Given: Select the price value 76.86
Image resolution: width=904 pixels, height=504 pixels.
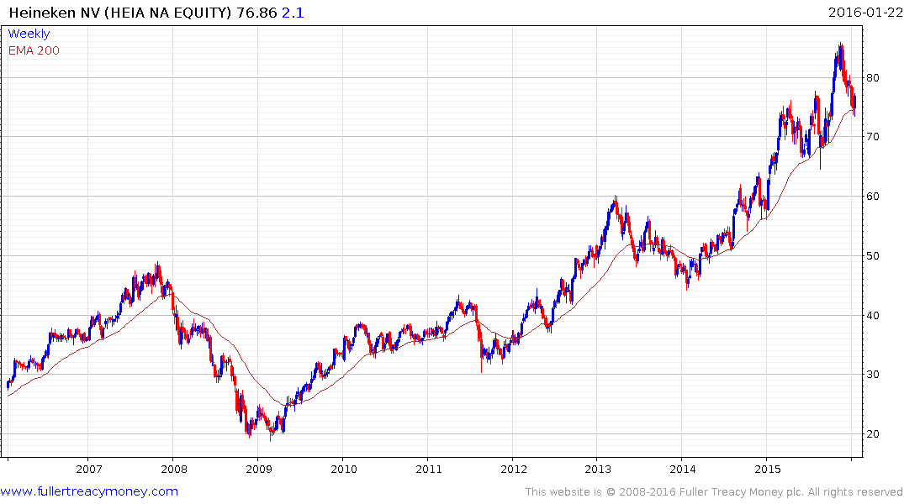Looking at the screenshot, I should tap(257, 13).
